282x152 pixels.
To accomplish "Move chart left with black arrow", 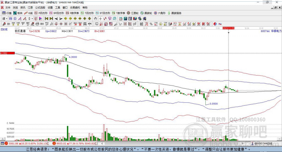I will pyautogui.click(x=56, y=19).
